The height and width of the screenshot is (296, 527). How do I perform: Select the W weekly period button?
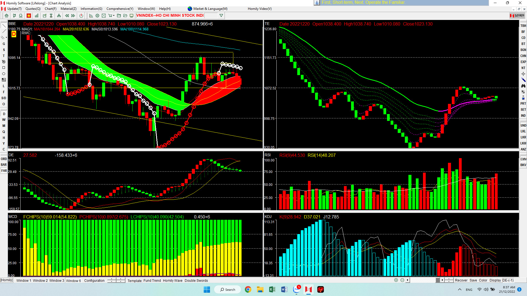pyautogui.click(x=4, y=120)
